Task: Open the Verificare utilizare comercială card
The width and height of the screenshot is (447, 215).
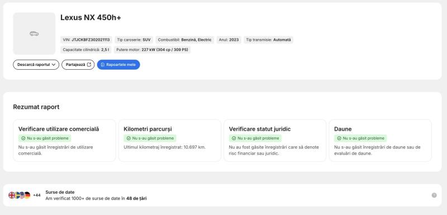Action: pos(64,141)
